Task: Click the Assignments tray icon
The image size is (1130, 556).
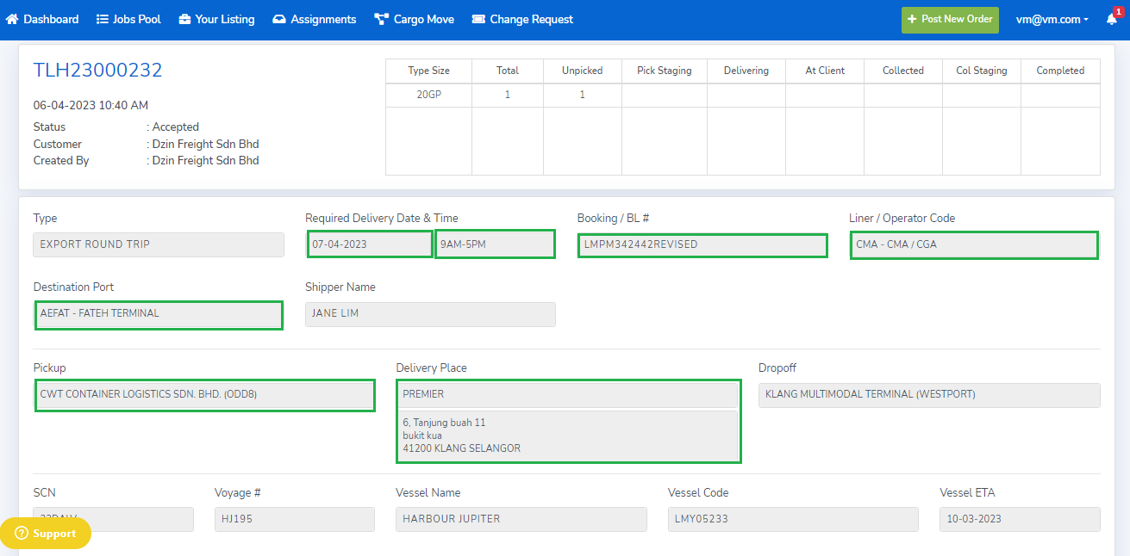Action: (278, 19)
